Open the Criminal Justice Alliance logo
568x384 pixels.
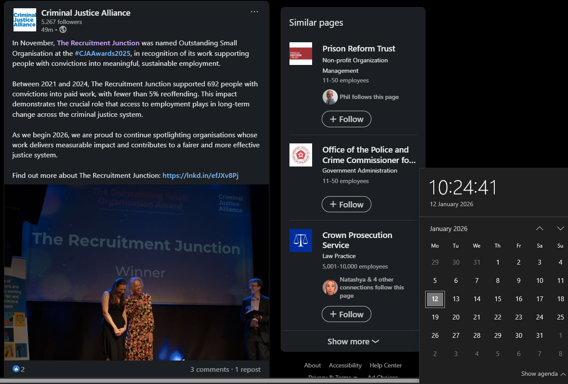tap(24, 20)
